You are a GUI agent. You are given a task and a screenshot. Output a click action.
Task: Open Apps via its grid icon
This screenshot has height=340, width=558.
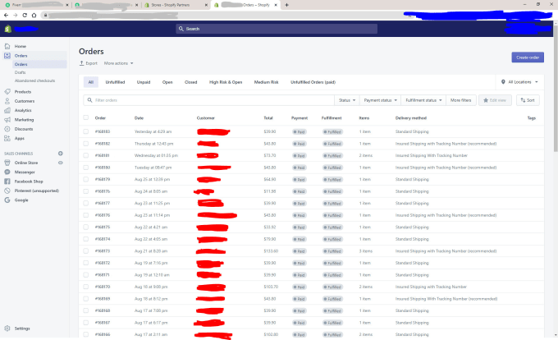(7, 138)
